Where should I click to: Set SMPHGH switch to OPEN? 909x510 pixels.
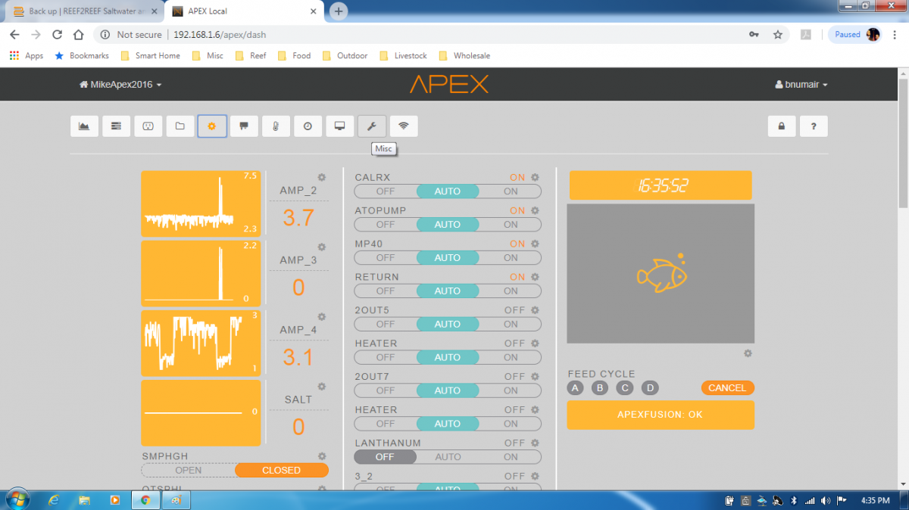(x=189, y=470)
